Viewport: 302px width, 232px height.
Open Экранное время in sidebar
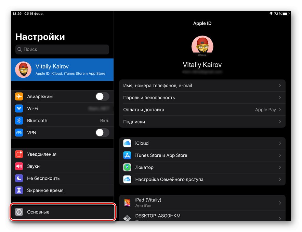(62, 190)
